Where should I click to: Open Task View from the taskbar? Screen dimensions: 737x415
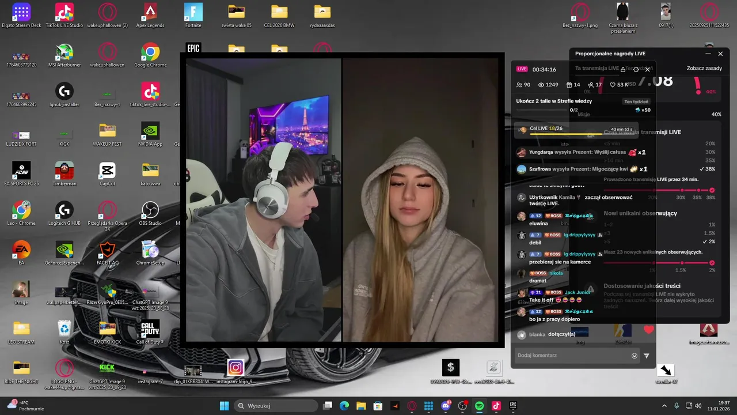coord(328,406)
